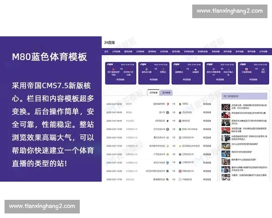Screen dimensions: 272x218
Task: Click the 蓝十字 team logo
Action: click(x=168, y=113)
